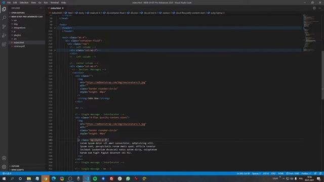Expand the NPM SCRIPTS section
The image size is (324, 182).
(x=18, y=170)
